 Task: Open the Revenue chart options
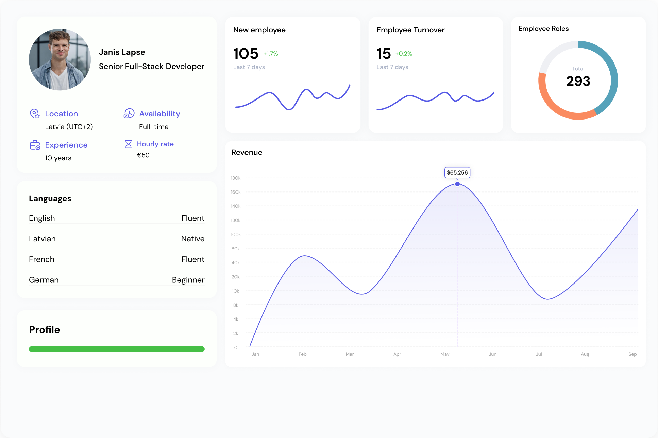click(x=247, y=152)
